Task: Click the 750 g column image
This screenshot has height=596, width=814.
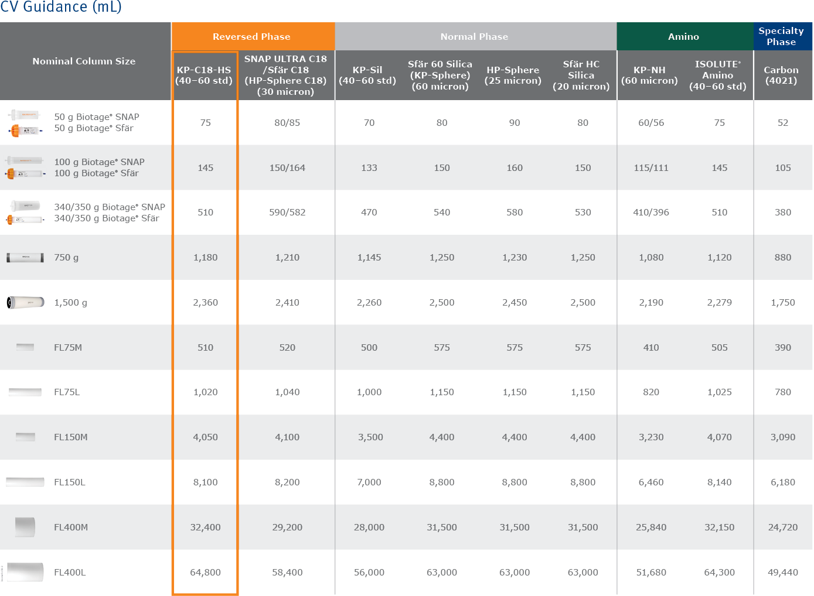Action: click(x=25, y=258)
